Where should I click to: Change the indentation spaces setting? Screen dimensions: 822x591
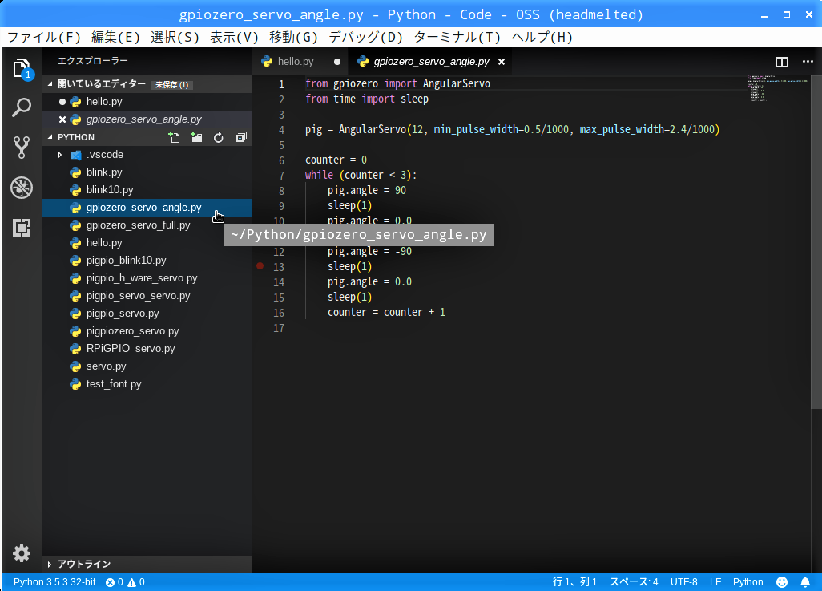point(634,582)
